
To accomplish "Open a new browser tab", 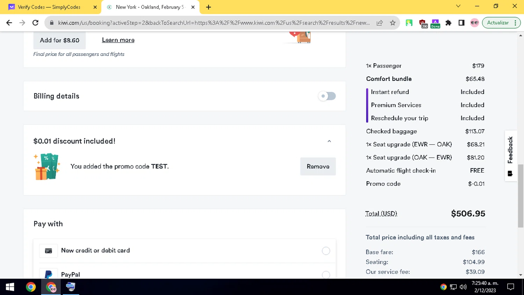I will point(209,7).
